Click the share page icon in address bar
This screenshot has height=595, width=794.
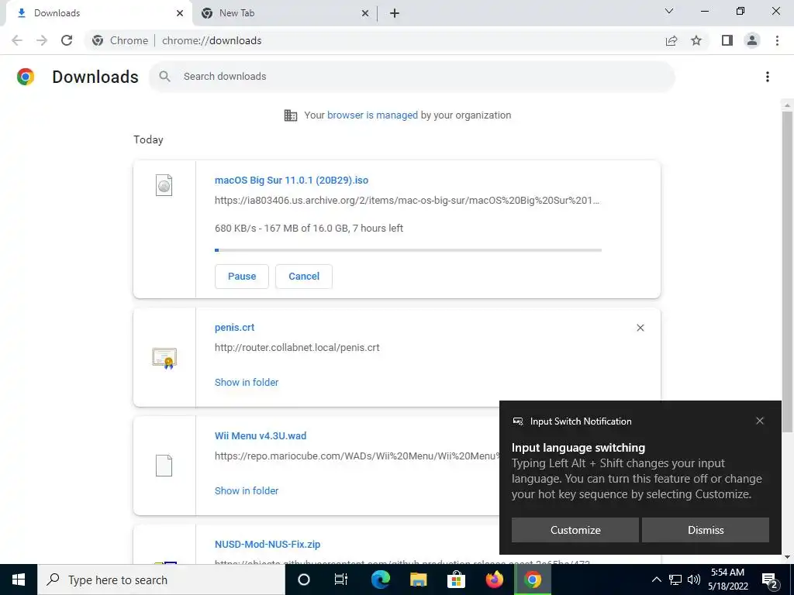coord(671,40)
